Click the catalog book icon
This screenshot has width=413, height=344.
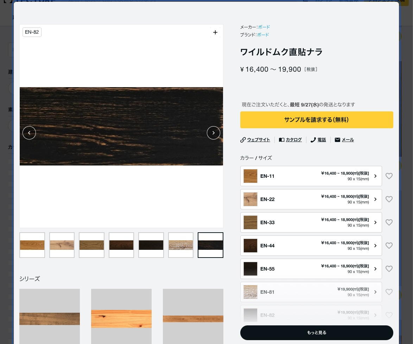coord(281,139)
